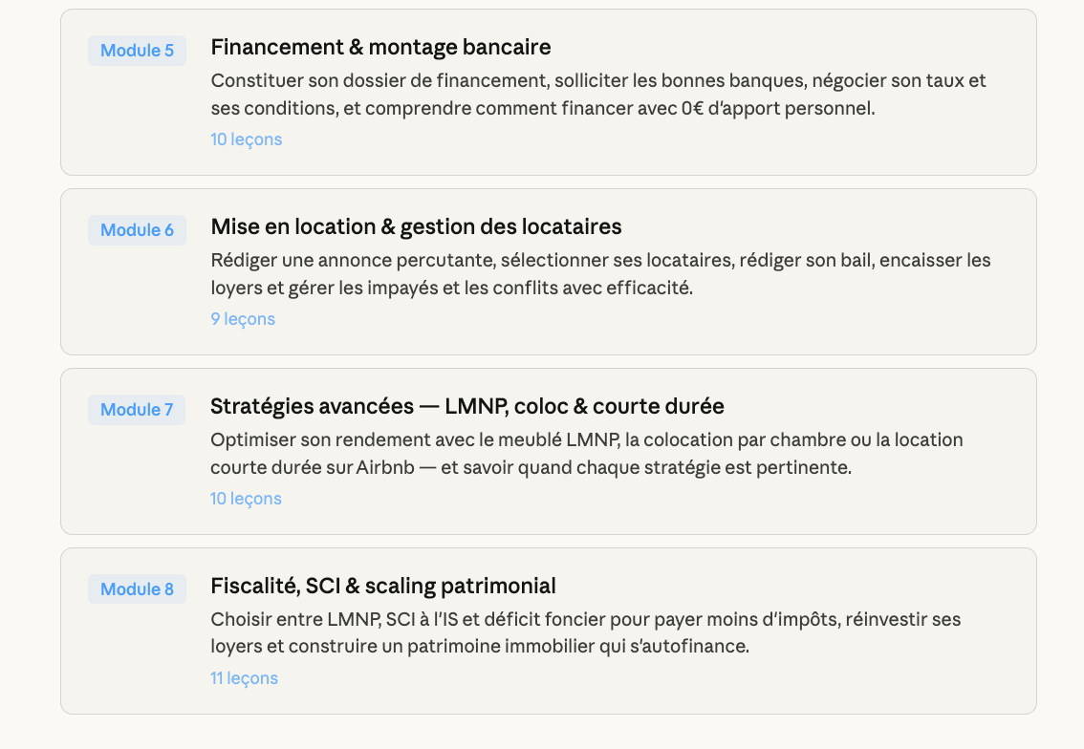
Task: Click the 9 leçons link
Action: coord(243,319)
